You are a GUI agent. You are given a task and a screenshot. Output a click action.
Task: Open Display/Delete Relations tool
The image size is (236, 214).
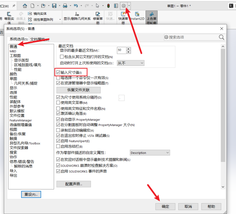coord(77,17)
